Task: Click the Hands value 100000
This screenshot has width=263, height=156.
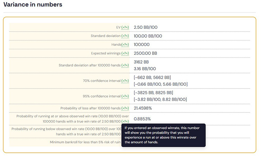Action: pos(142,45)
